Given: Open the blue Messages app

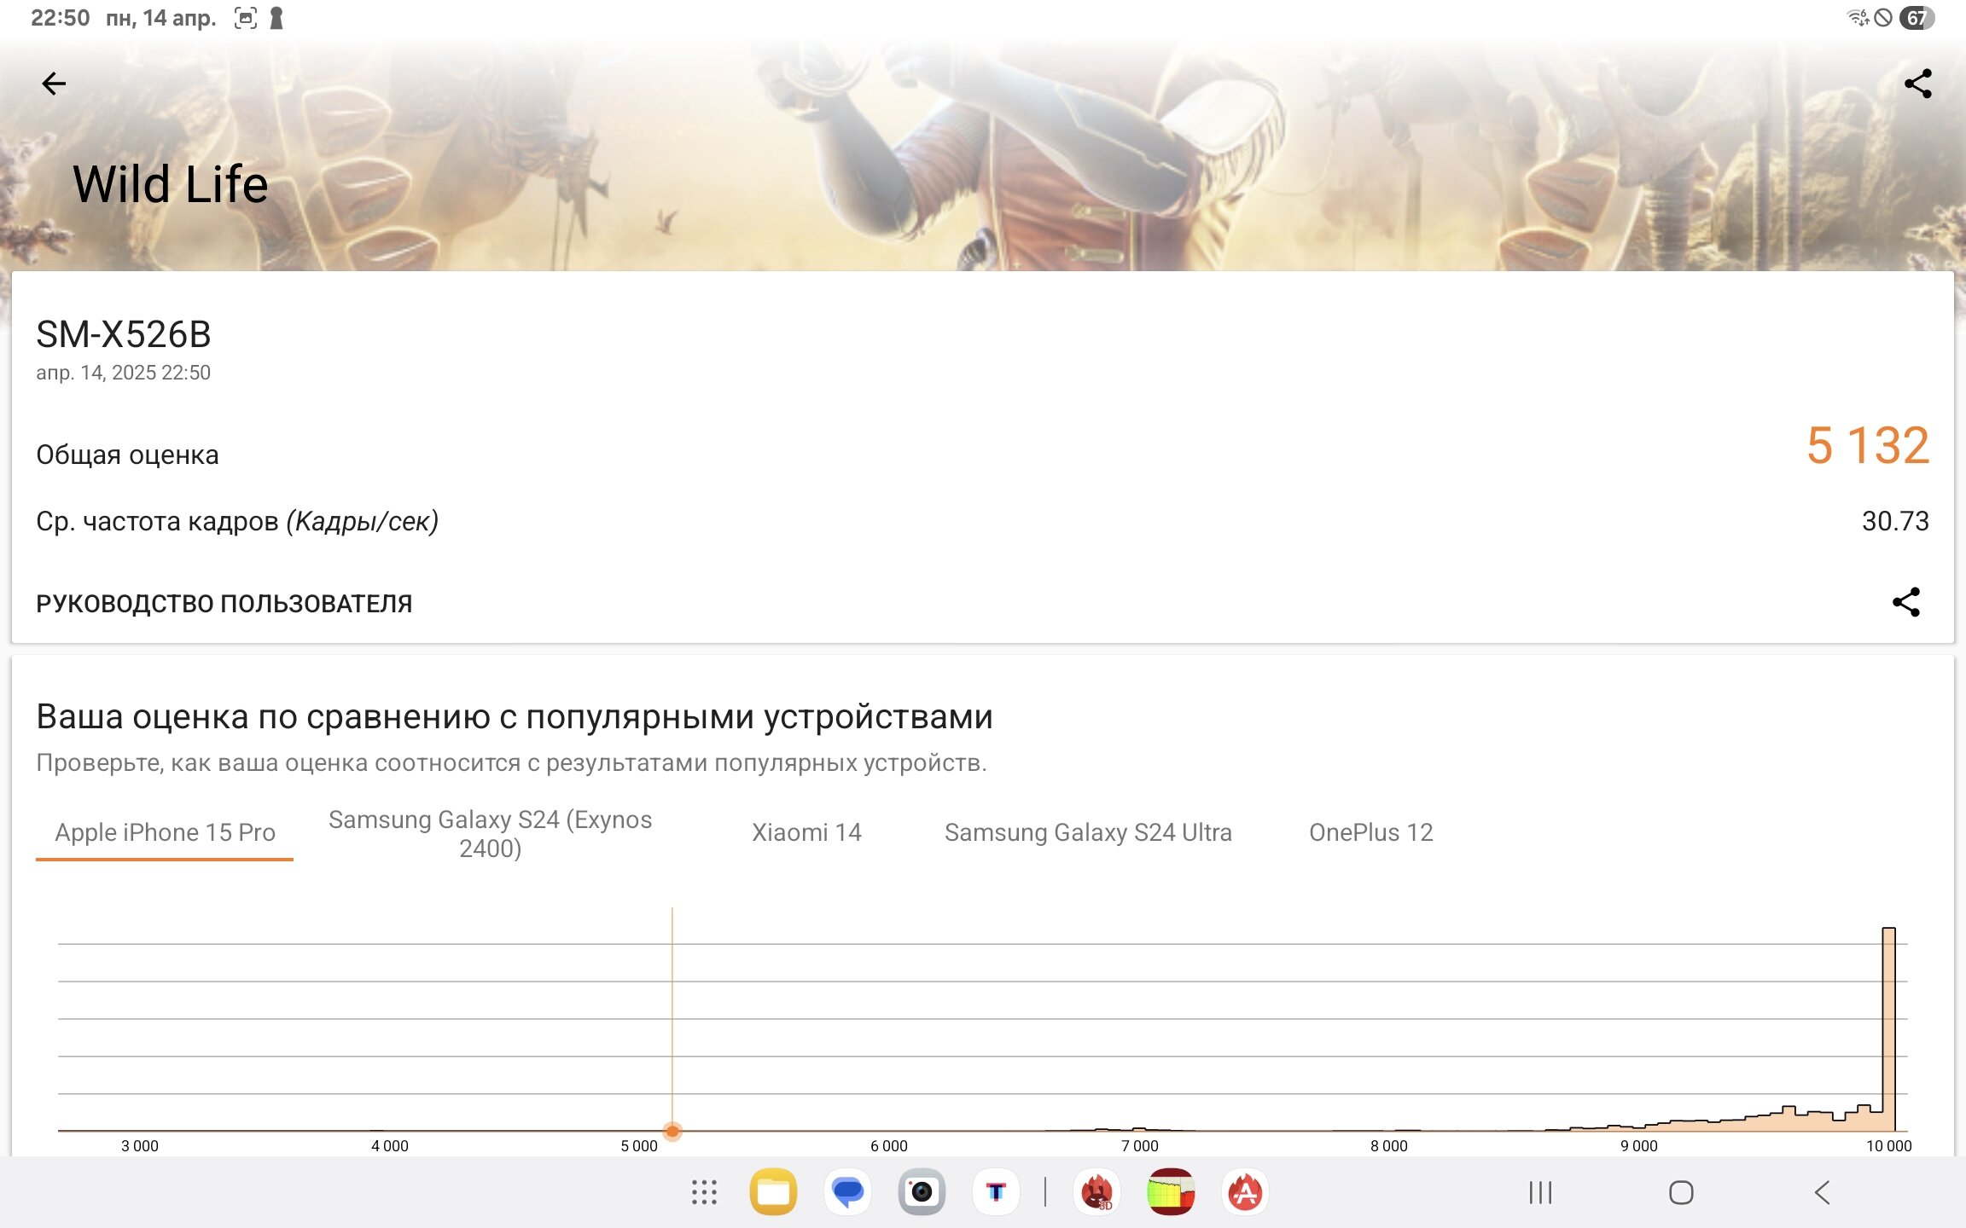Looking at the screenshot, I should pos(847,1192).
